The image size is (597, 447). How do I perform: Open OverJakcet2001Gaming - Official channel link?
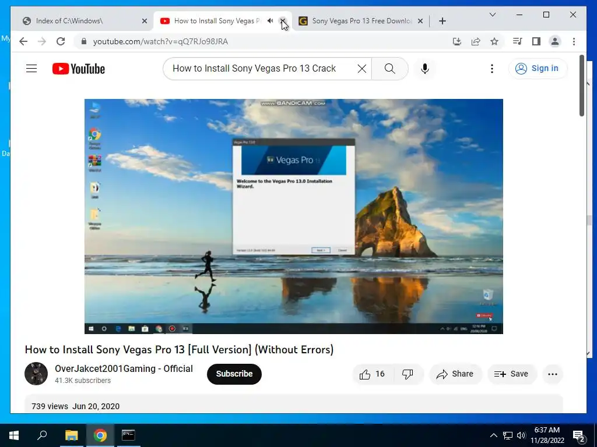click(124, 368)
